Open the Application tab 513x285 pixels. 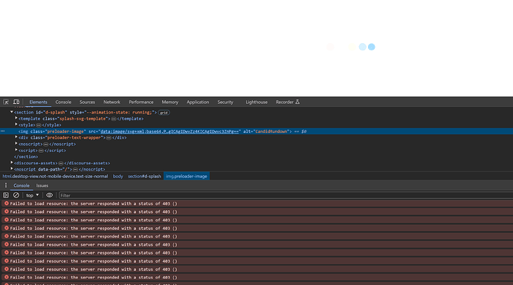198,102
